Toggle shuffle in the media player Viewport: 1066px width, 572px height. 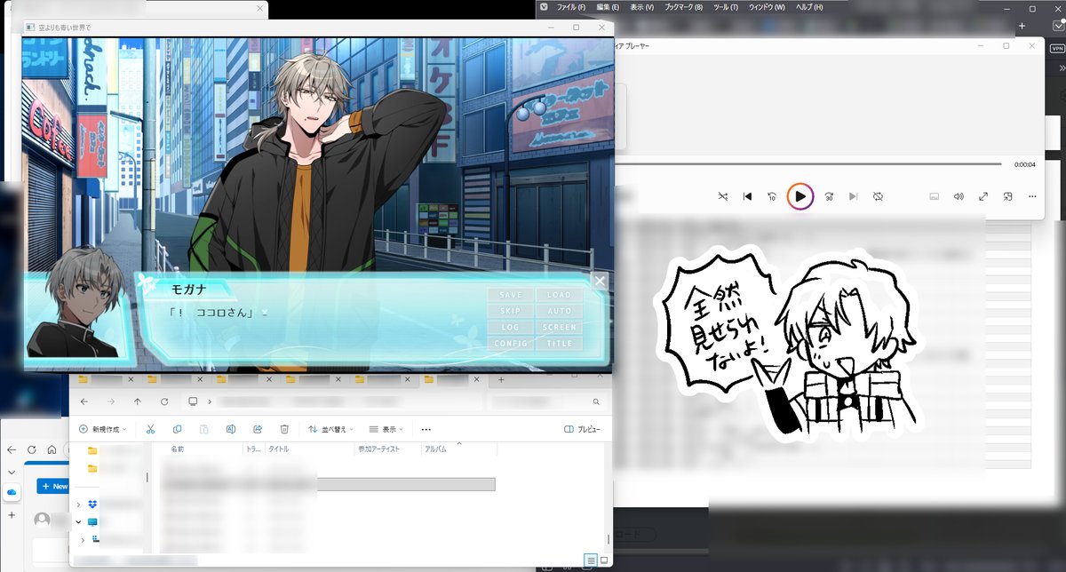coord(722,196)
